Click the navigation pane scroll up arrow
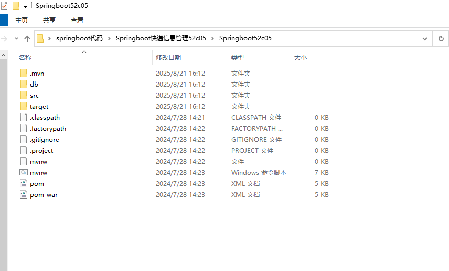449x271 pixels. 4,55
